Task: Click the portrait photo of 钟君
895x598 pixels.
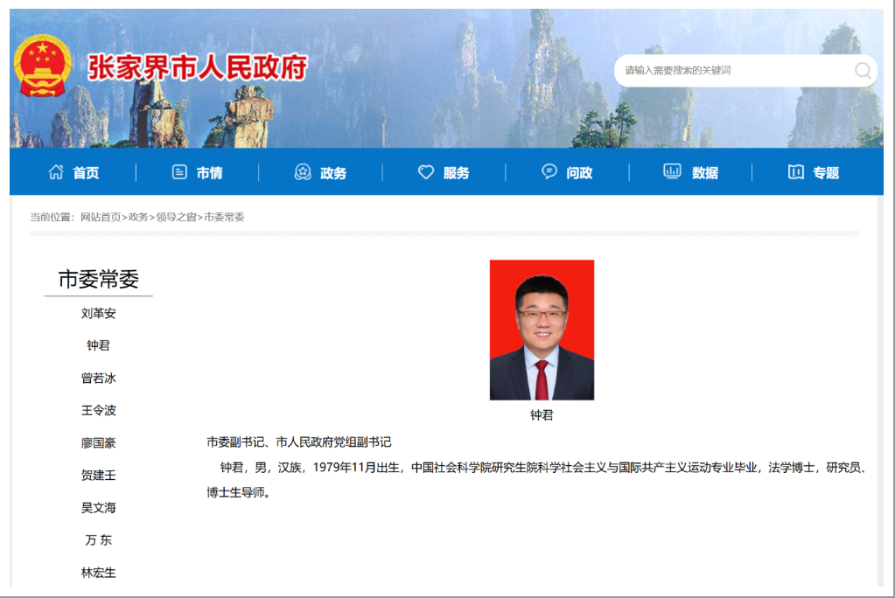Action: pos(542,330)
